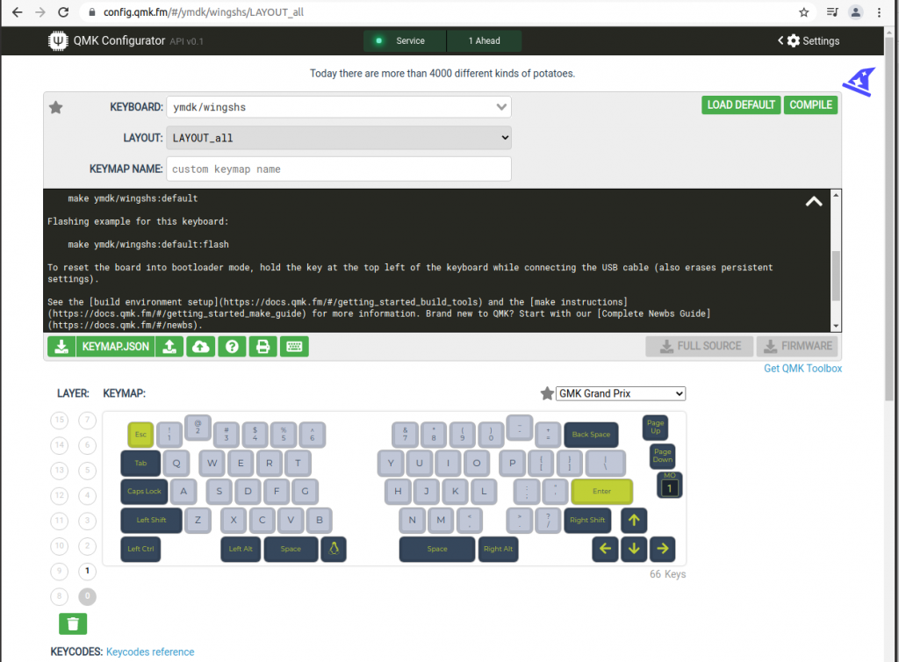Viewport: 899px width, 662px height.
Task: Click the green trash delete layer icon
Action: [x=73, y=623]
